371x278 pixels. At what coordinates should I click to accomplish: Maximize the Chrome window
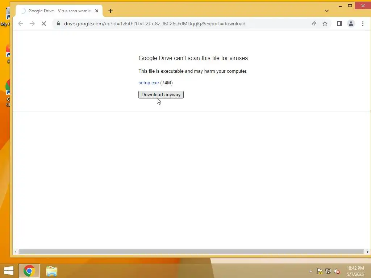tap(350, 5)
